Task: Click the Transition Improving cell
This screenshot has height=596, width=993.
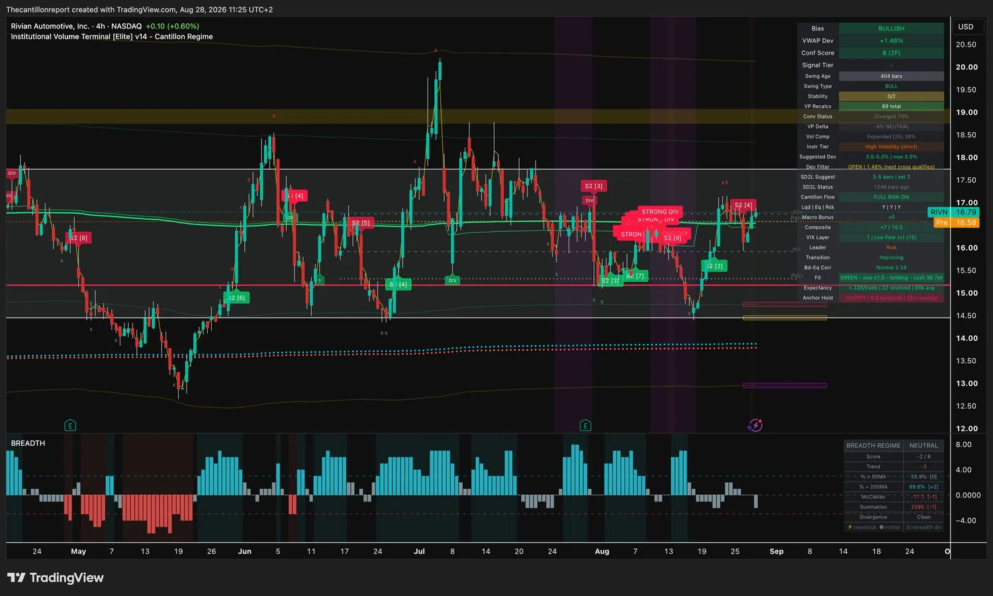Action: coord(891,257)
